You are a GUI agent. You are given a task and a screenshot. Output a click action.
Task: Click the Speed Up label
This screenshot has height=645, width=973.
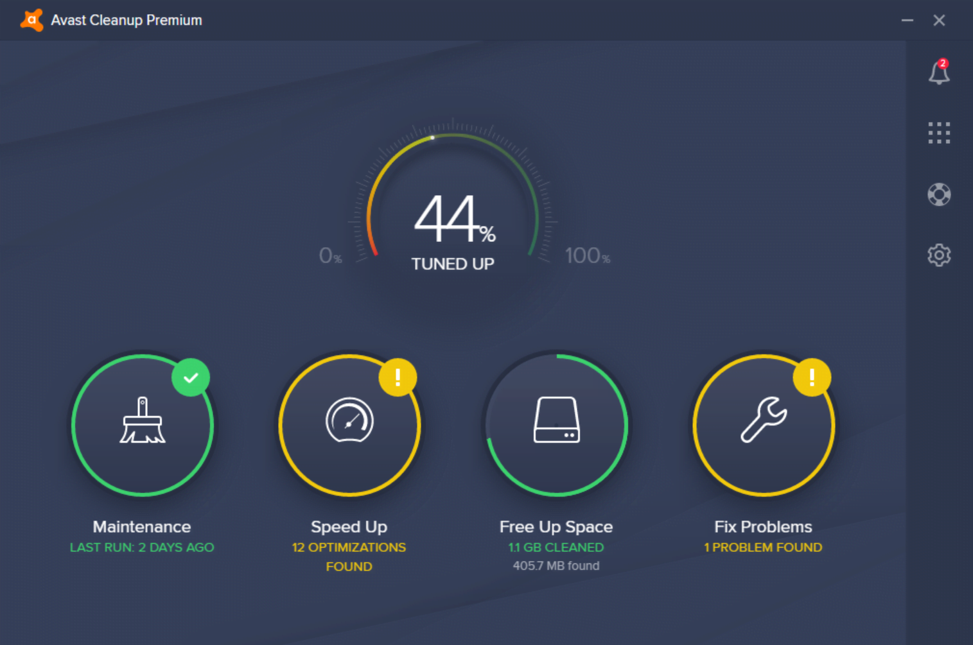[349, 527]
